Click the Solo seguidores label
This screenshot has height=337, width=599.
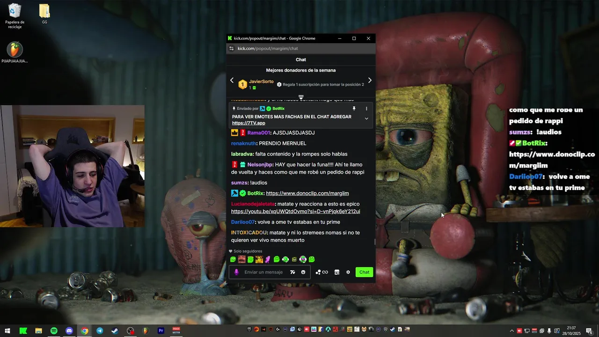tap(248, 251)
